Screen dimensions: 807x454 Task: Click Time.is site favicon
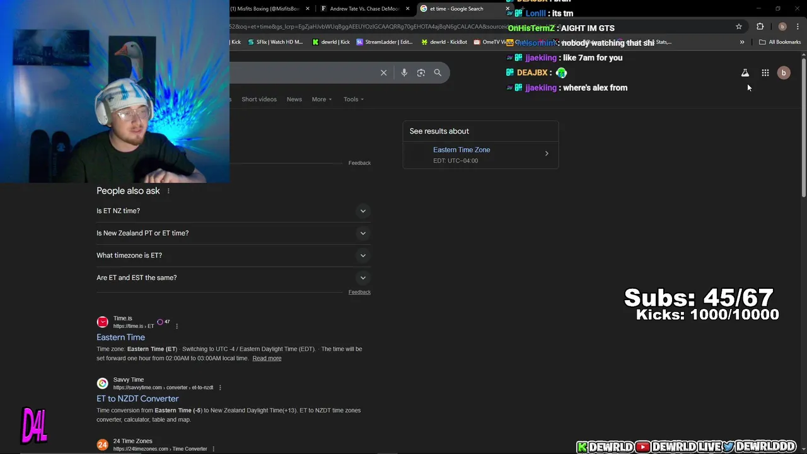click(x=102, y=322)
